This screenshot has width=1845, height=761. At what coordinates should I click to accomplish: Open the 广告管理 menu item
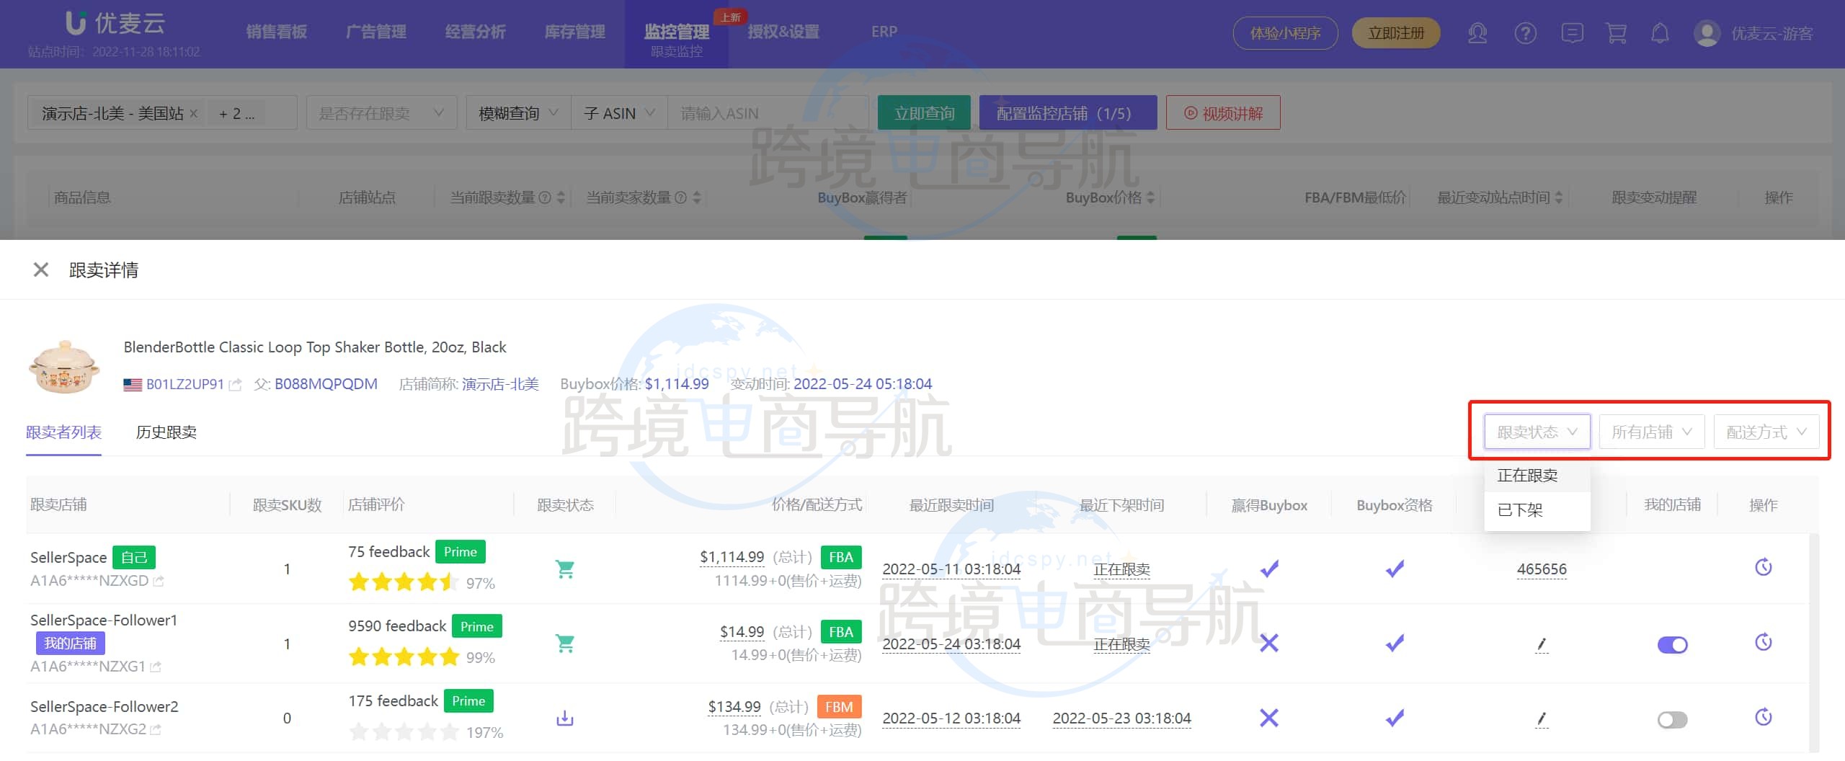click(376, 32)
